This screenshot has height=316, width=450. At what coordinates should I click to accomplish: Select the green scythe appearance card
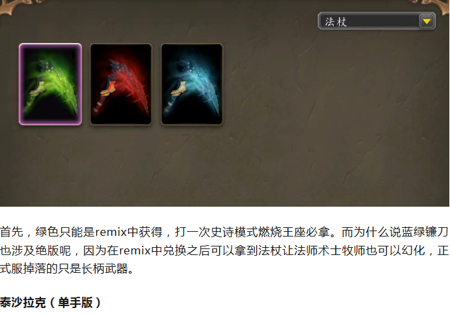coord(50,84)
